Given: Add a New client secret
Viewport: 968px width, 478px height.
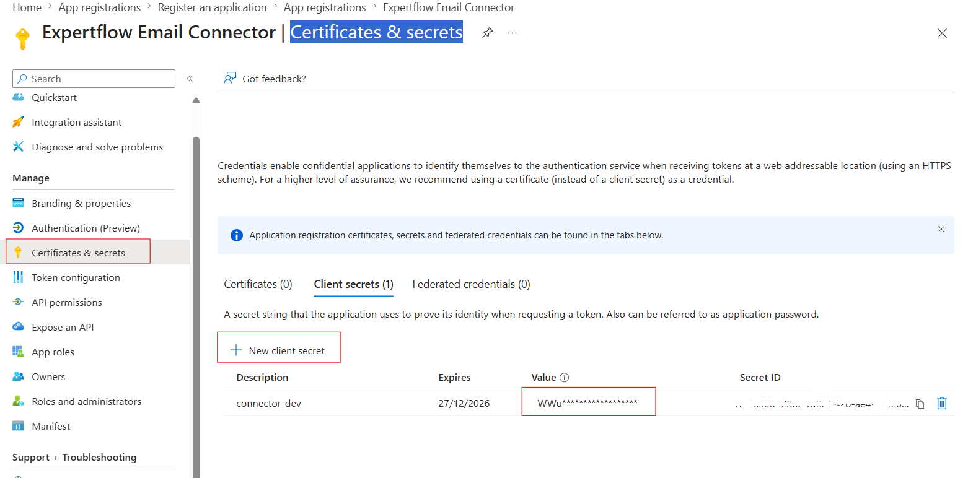Looking at the screenshot, I should [x=278, y=350].
